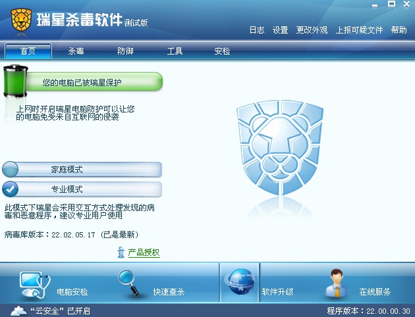
Task: Click the large lion shield emblem
Action: [280, 147]
